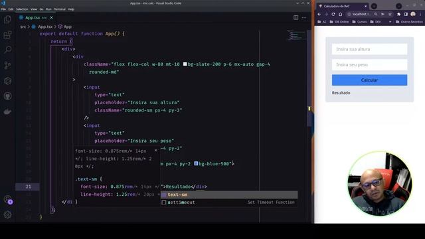Screen dimensions: 425x239
Task: Click the App symbol breadcrumb
Action: pyautogui.click(x=65, y=27)
